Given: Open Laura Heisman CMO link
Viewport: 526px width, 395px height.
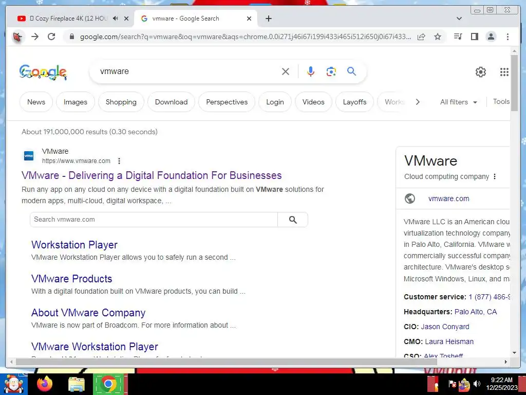Looking at the screenshot, I should [449, 342].
